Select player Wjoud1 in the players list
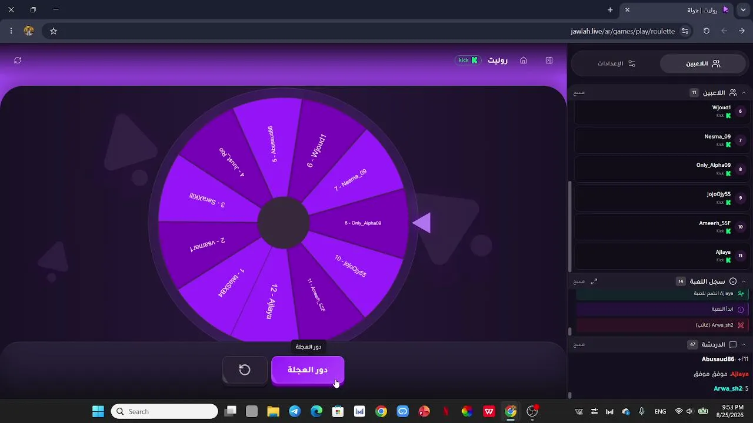Viewport: 753px width, 423px height. click(x=661, y=112)
